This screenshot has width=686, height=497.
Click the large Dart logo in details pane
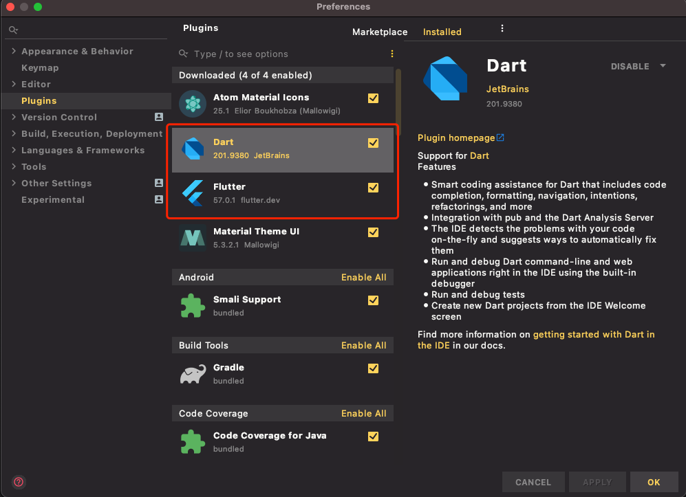(445, 78)
